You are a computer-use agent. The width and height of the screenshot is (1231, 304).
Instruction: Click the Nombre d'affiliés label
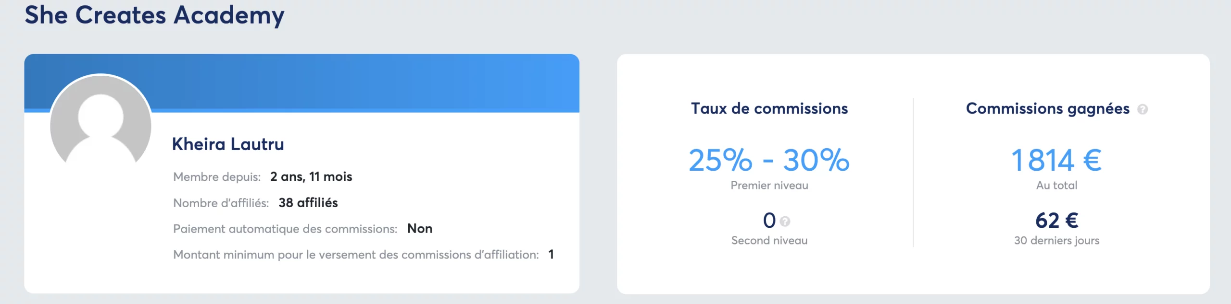coord(221,203)
